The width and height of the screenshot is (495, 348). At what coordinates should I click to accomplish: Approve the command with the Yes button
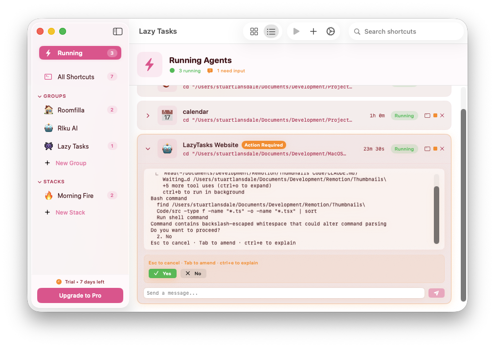pyautogui.click(x=162, y=273)
